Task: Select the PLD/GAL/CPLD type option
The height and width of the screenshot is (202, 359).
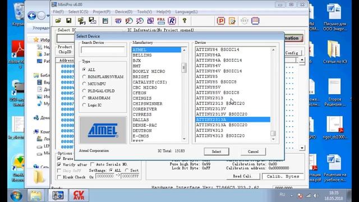Action: tap(84, 91)
